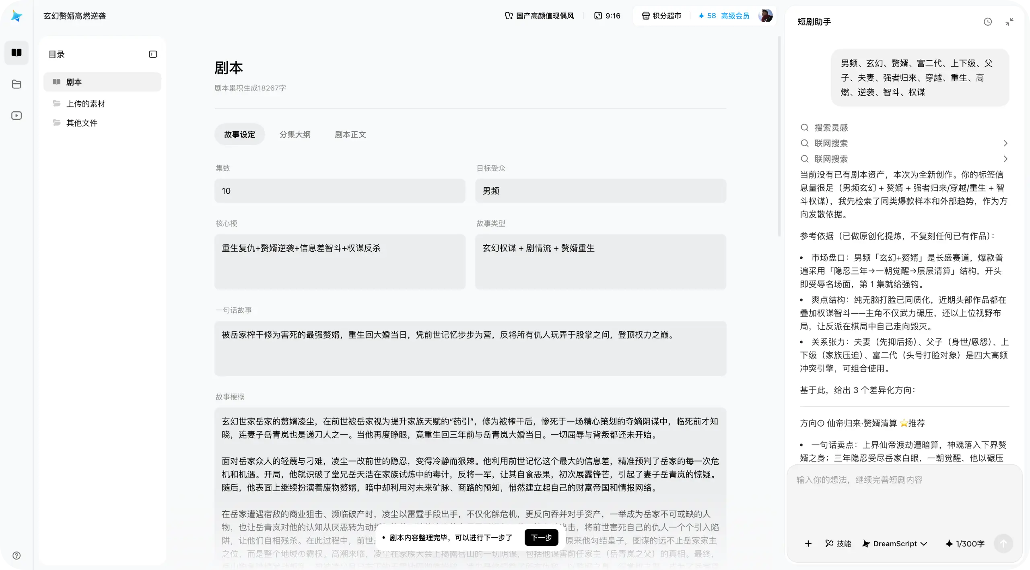Open the video player sidebar icon

pos(16,116)
